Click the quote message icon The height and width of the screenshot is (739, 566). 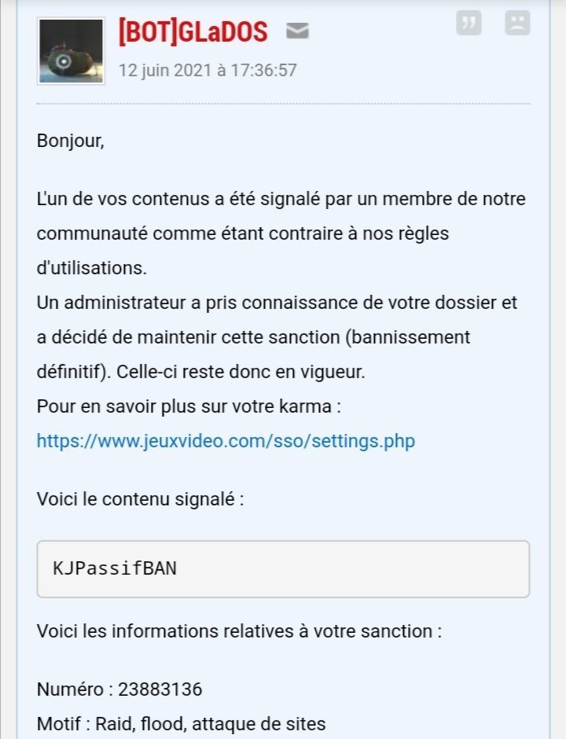pyautogui.click(x=469, y=23)
